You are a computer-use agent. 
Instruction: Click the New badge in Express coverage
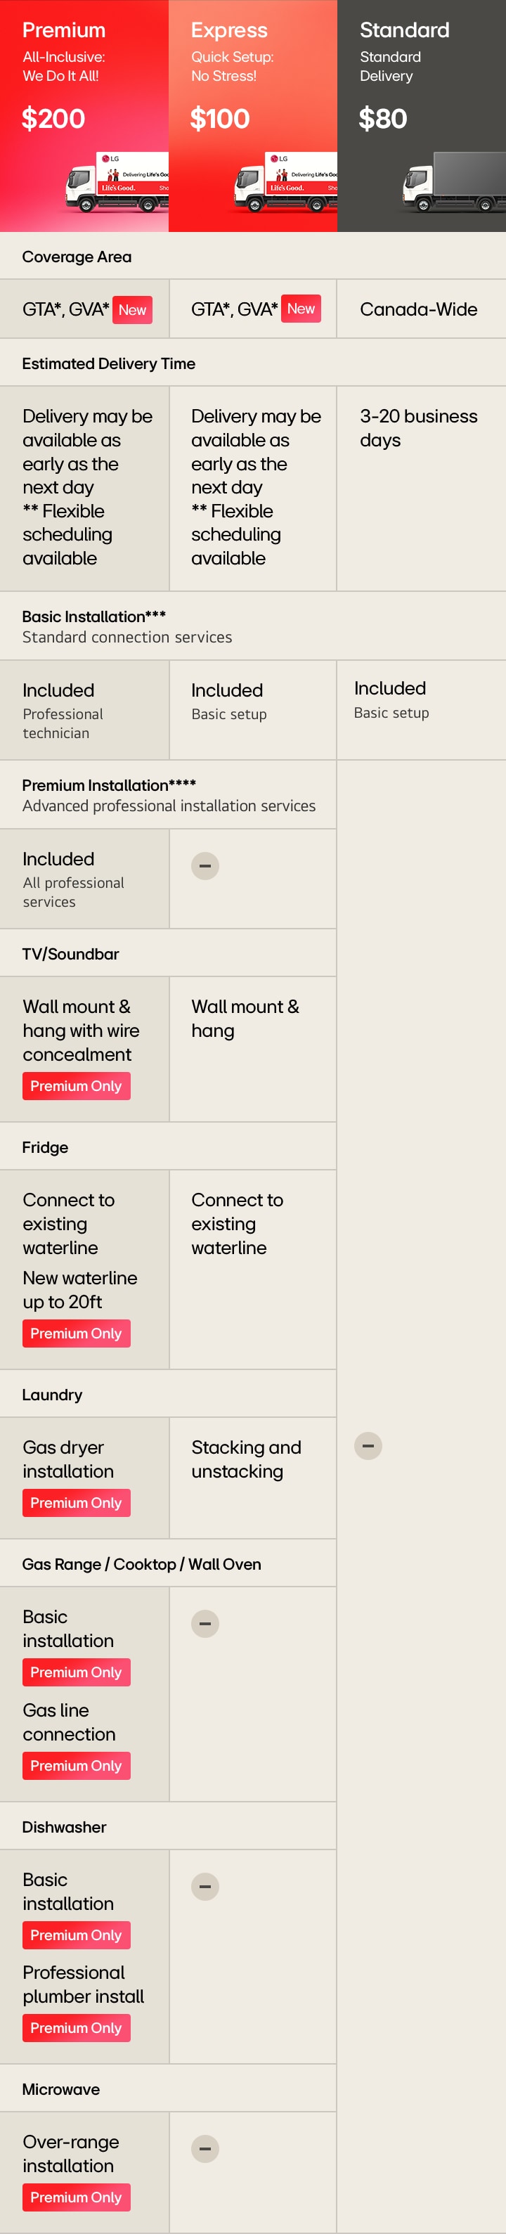click(x=301, y=309)
